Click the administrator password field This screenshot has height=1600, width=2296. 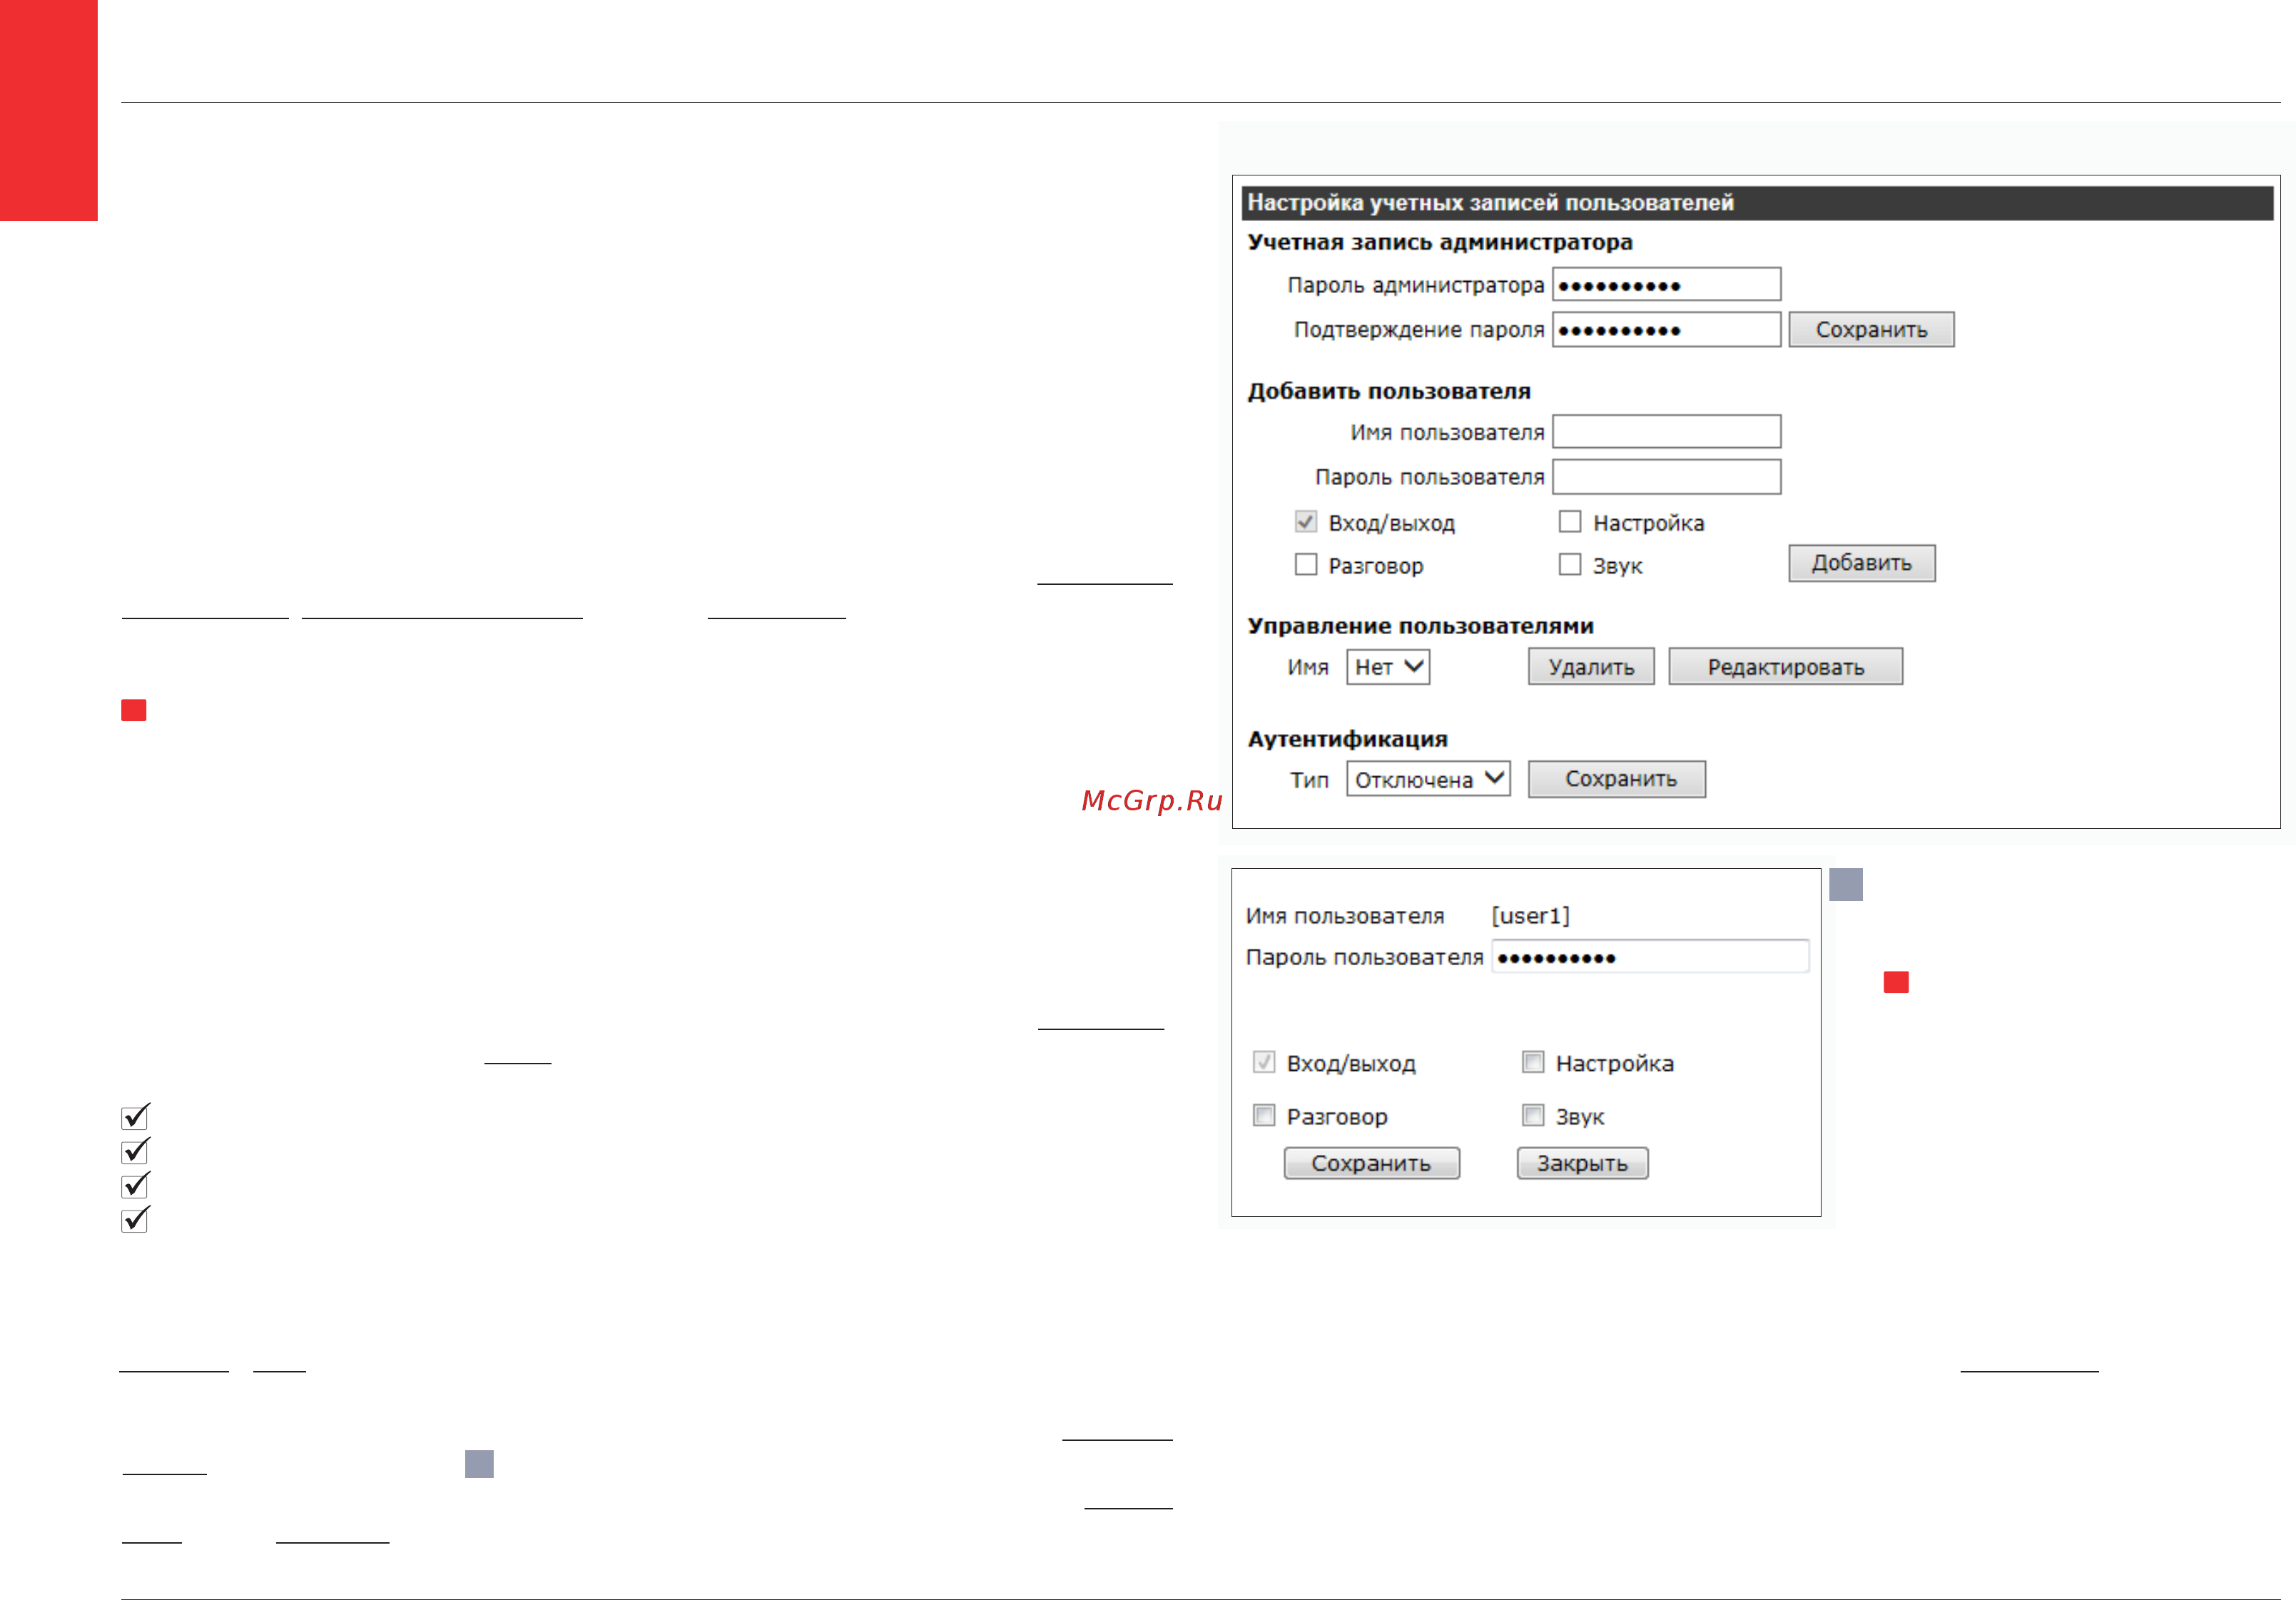click(x=1666, y=284)
